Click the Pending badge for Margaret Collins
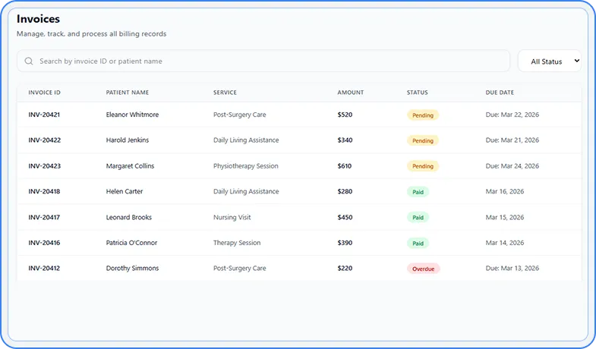This screenshot has width=596, height=349. [423, 166]
